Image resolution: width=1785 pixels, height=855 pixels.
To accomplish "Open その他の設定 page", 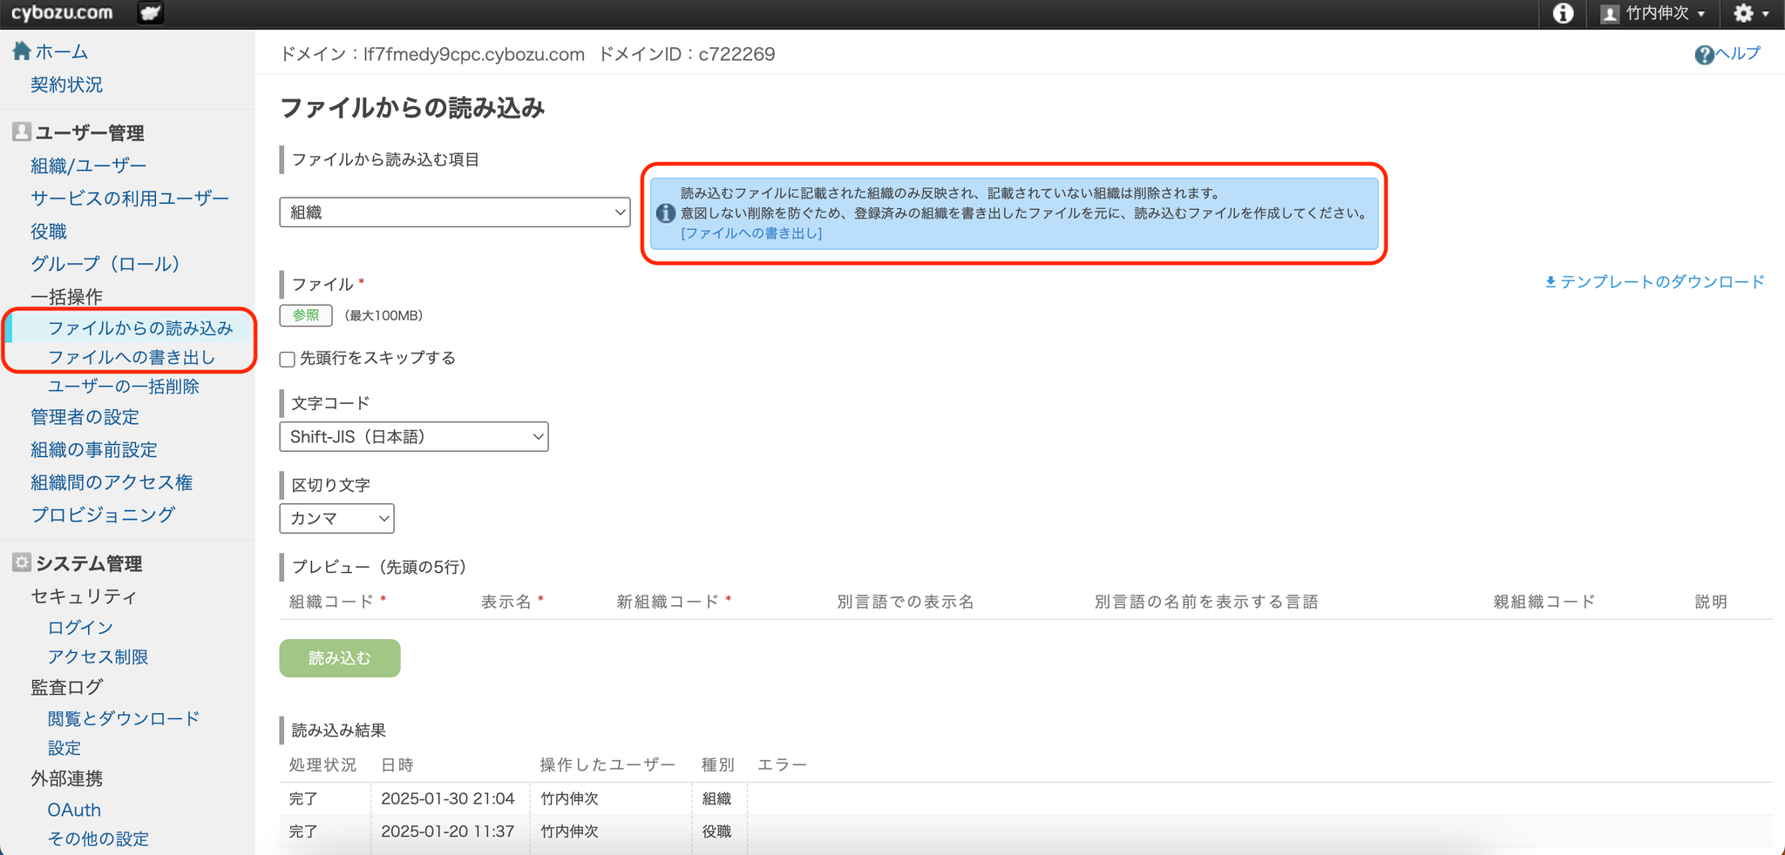I will [98, 838].
